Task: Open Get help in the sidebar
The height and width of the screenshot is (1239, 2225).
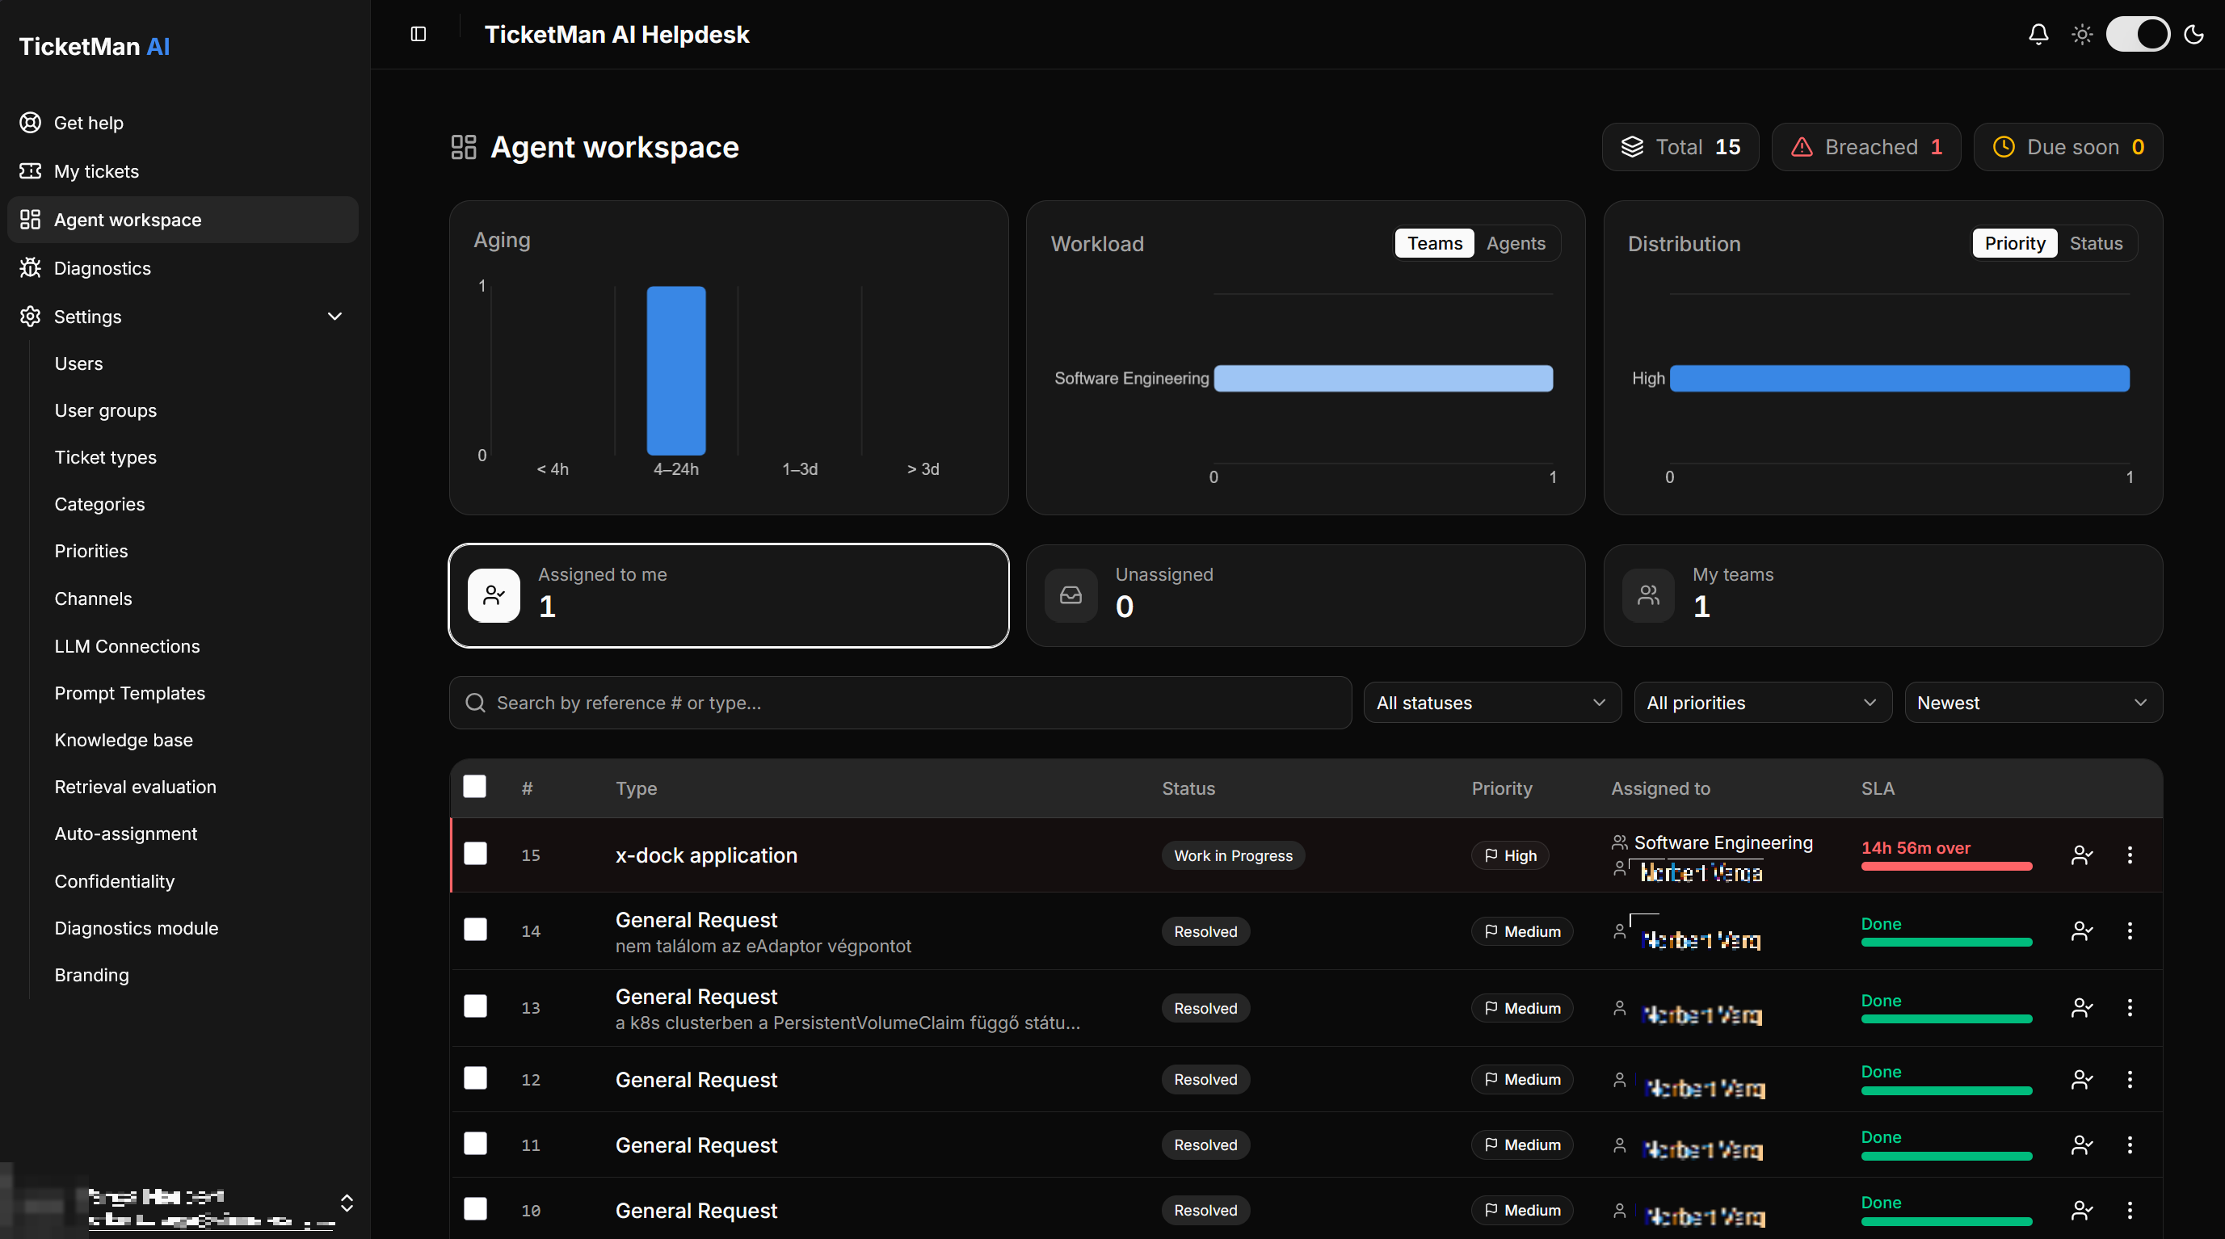Action: click(x=183, y=123)
